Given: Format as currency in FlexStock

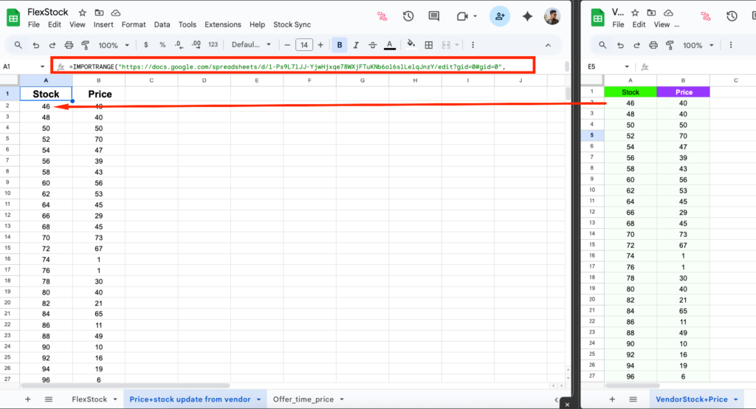Looking at the screenshot, I should [146, 45].
